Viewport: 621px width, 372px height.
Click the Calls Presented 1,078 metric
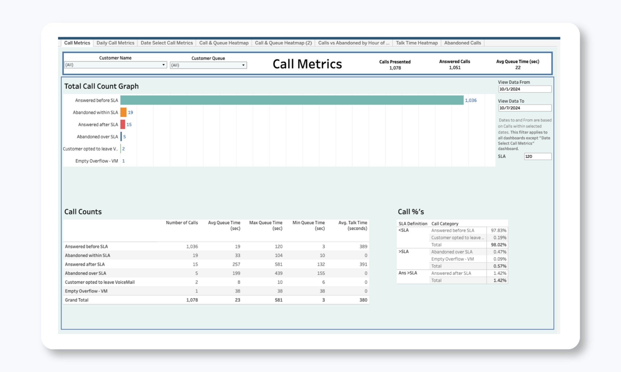pos(395,64)
